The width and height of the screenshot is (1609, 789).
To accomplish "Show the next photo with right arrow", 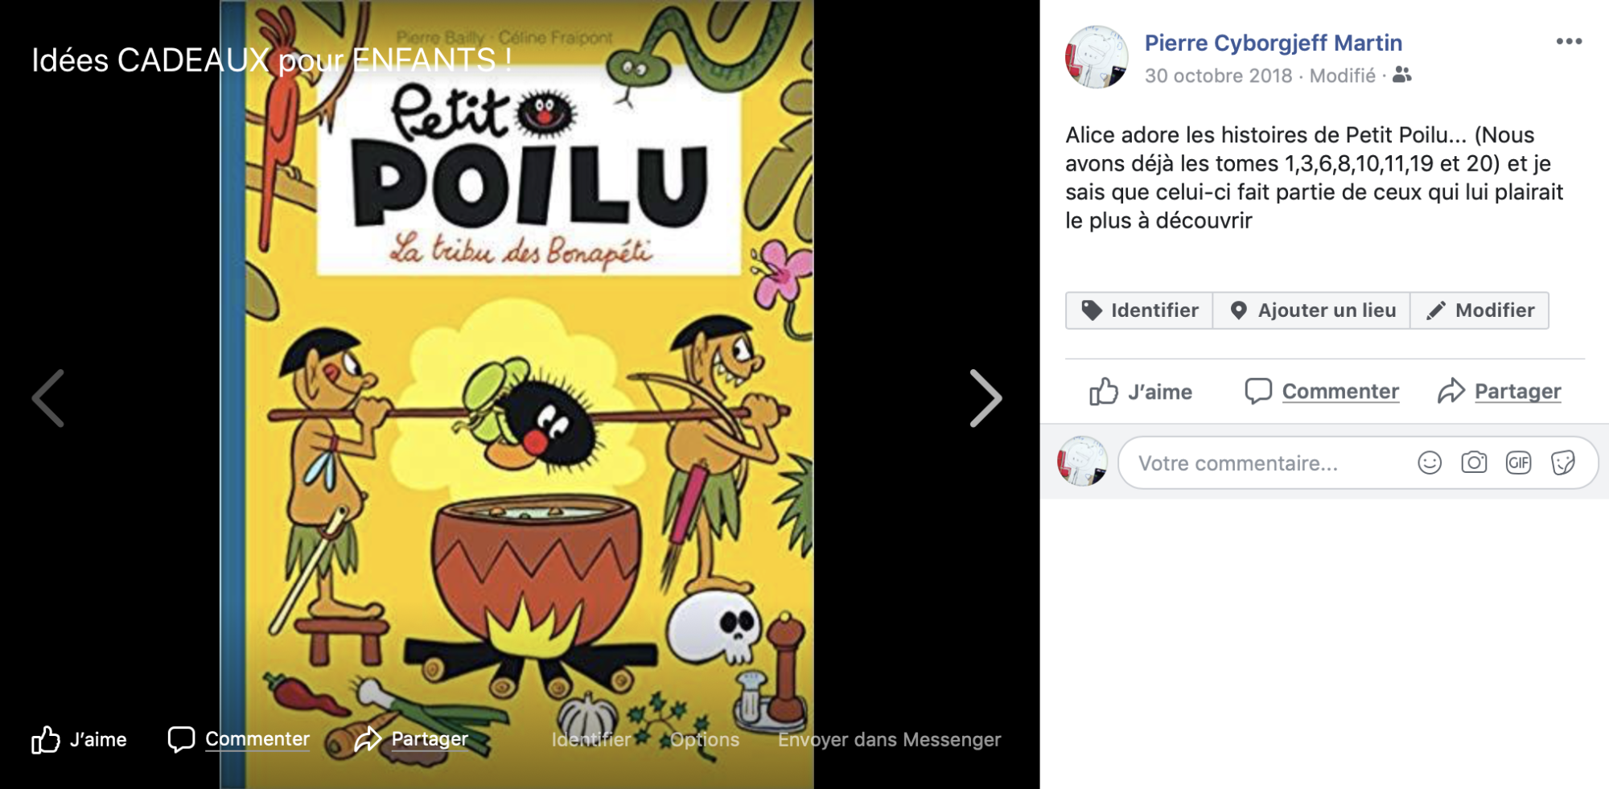I will click(x=986, y=398).
